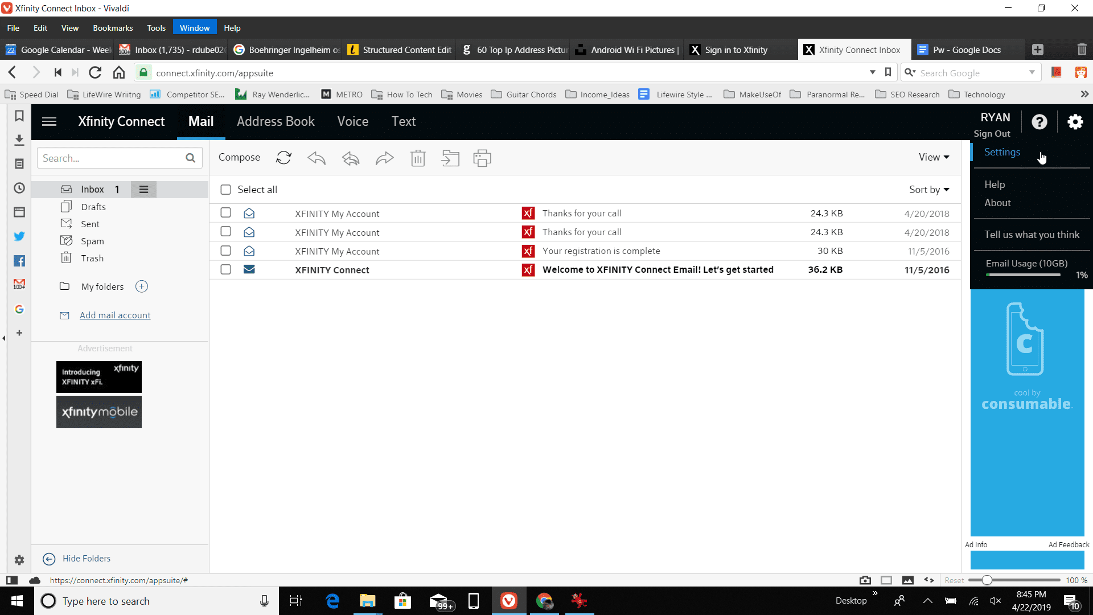The width and height of the screenshot is (1093, 615).
Task: Open Vivaldi settings gear in side panel
Action: tap(19, 560)
